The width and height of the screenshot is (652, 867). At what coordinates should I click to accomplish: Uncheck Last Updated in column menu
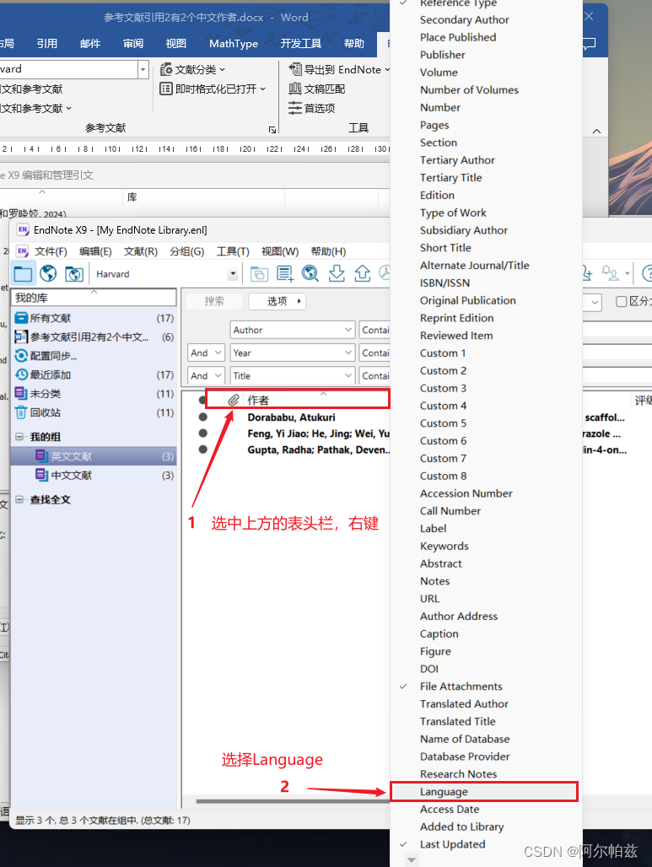click(x=452, y=844)
